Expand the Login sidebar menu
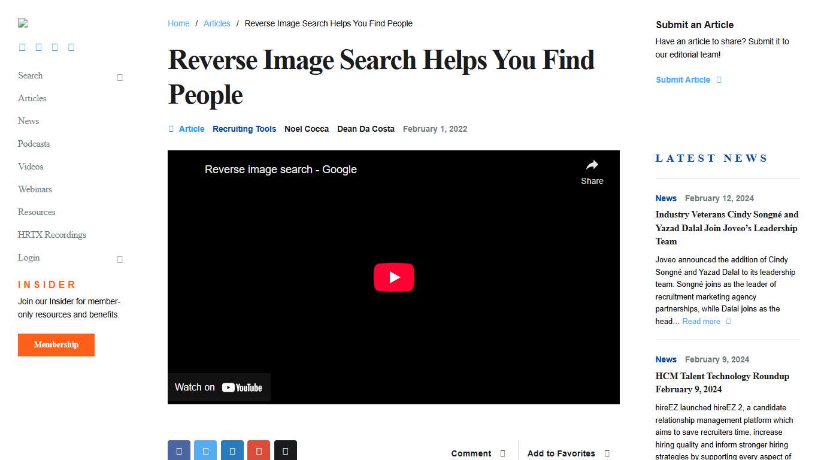 click(119, 259)
